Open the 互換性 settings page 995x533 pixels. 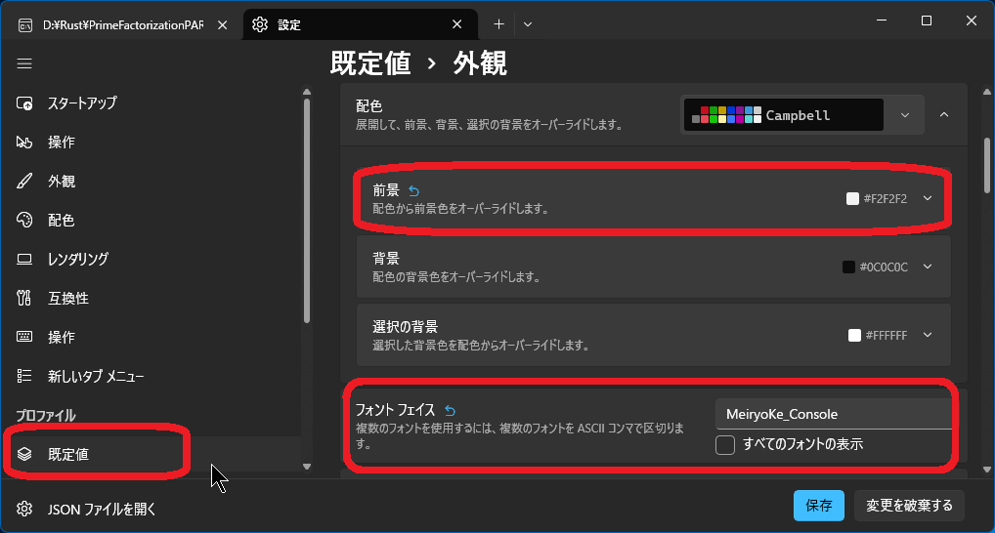pos(68,299)
